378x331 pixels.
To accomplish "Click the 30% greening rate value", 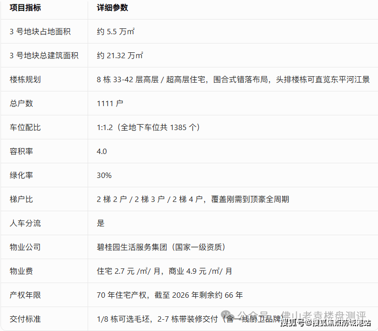I will click(104, 175).
